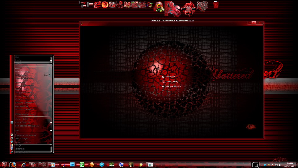
Task: Expand the View submenu arrow
Action: pos(51,58)
